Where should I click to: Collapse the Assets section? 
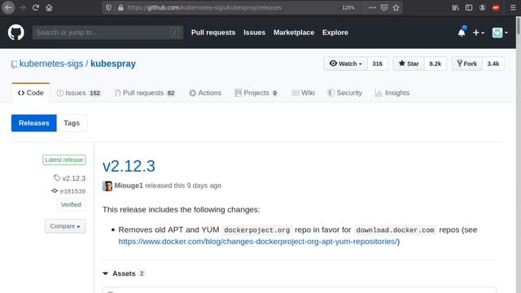[124, 273]
